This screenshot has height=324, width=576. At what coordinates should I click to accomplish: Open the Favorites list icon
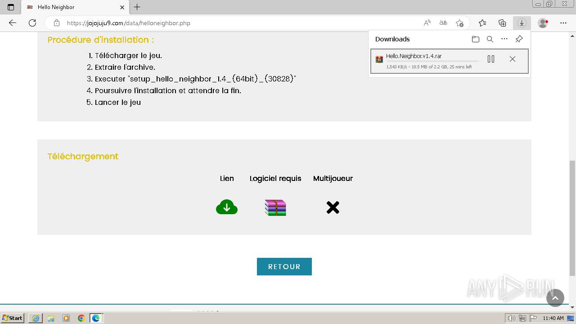482,23
